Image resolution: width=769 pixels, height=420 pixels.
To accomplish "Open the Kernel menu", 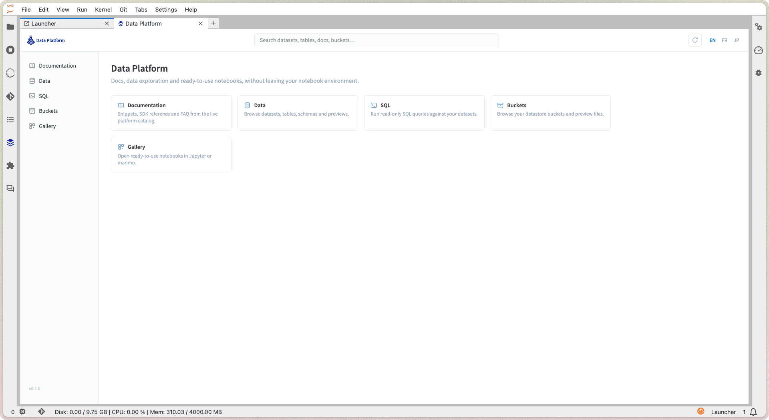I will 103,10.
